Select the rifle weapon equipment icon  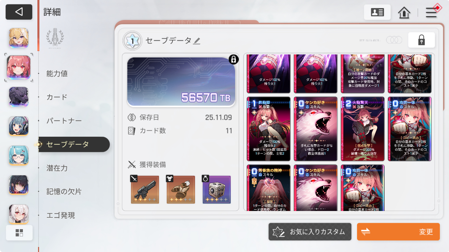point(145,190)
